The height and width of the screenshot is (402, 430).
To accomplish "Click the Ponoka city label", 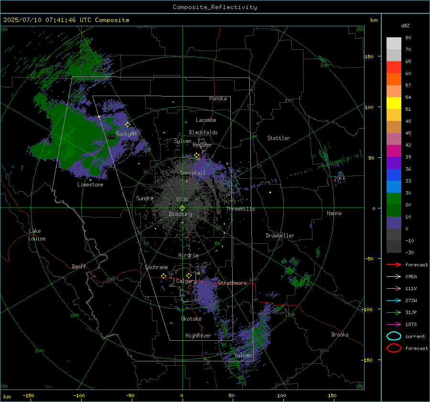I will pos(218,98).
